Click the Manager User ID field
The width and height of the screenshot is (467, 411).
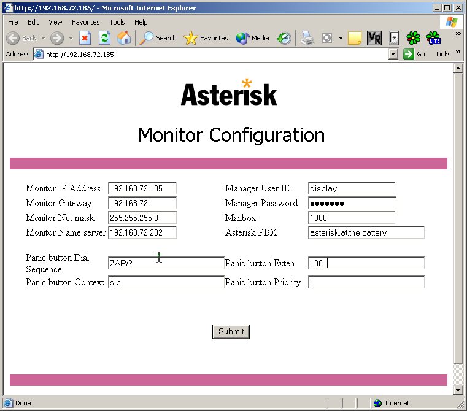click(x=352, y=188)
